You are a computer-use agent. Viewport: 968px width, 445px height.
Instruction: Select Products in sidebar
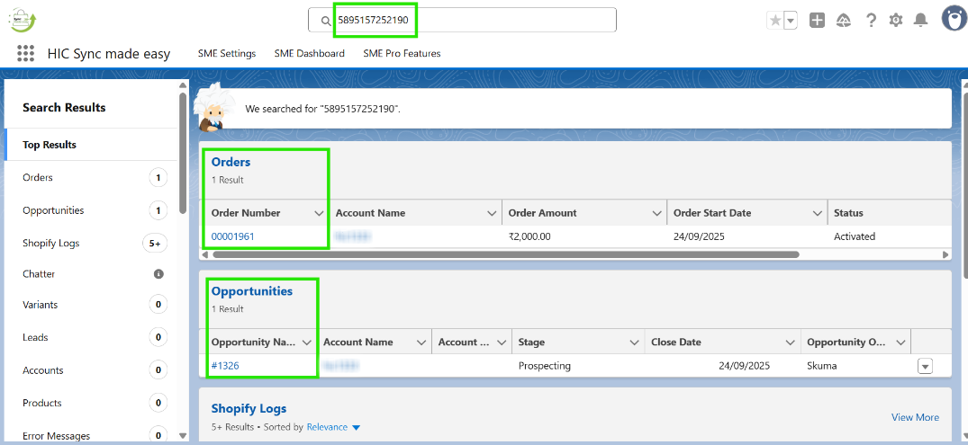(91, 403)
